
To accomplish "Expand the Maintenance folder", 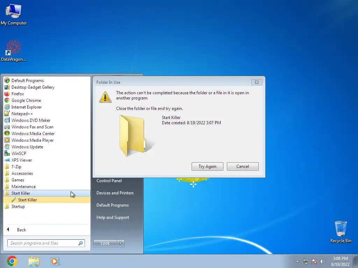I will click(47, 186).
